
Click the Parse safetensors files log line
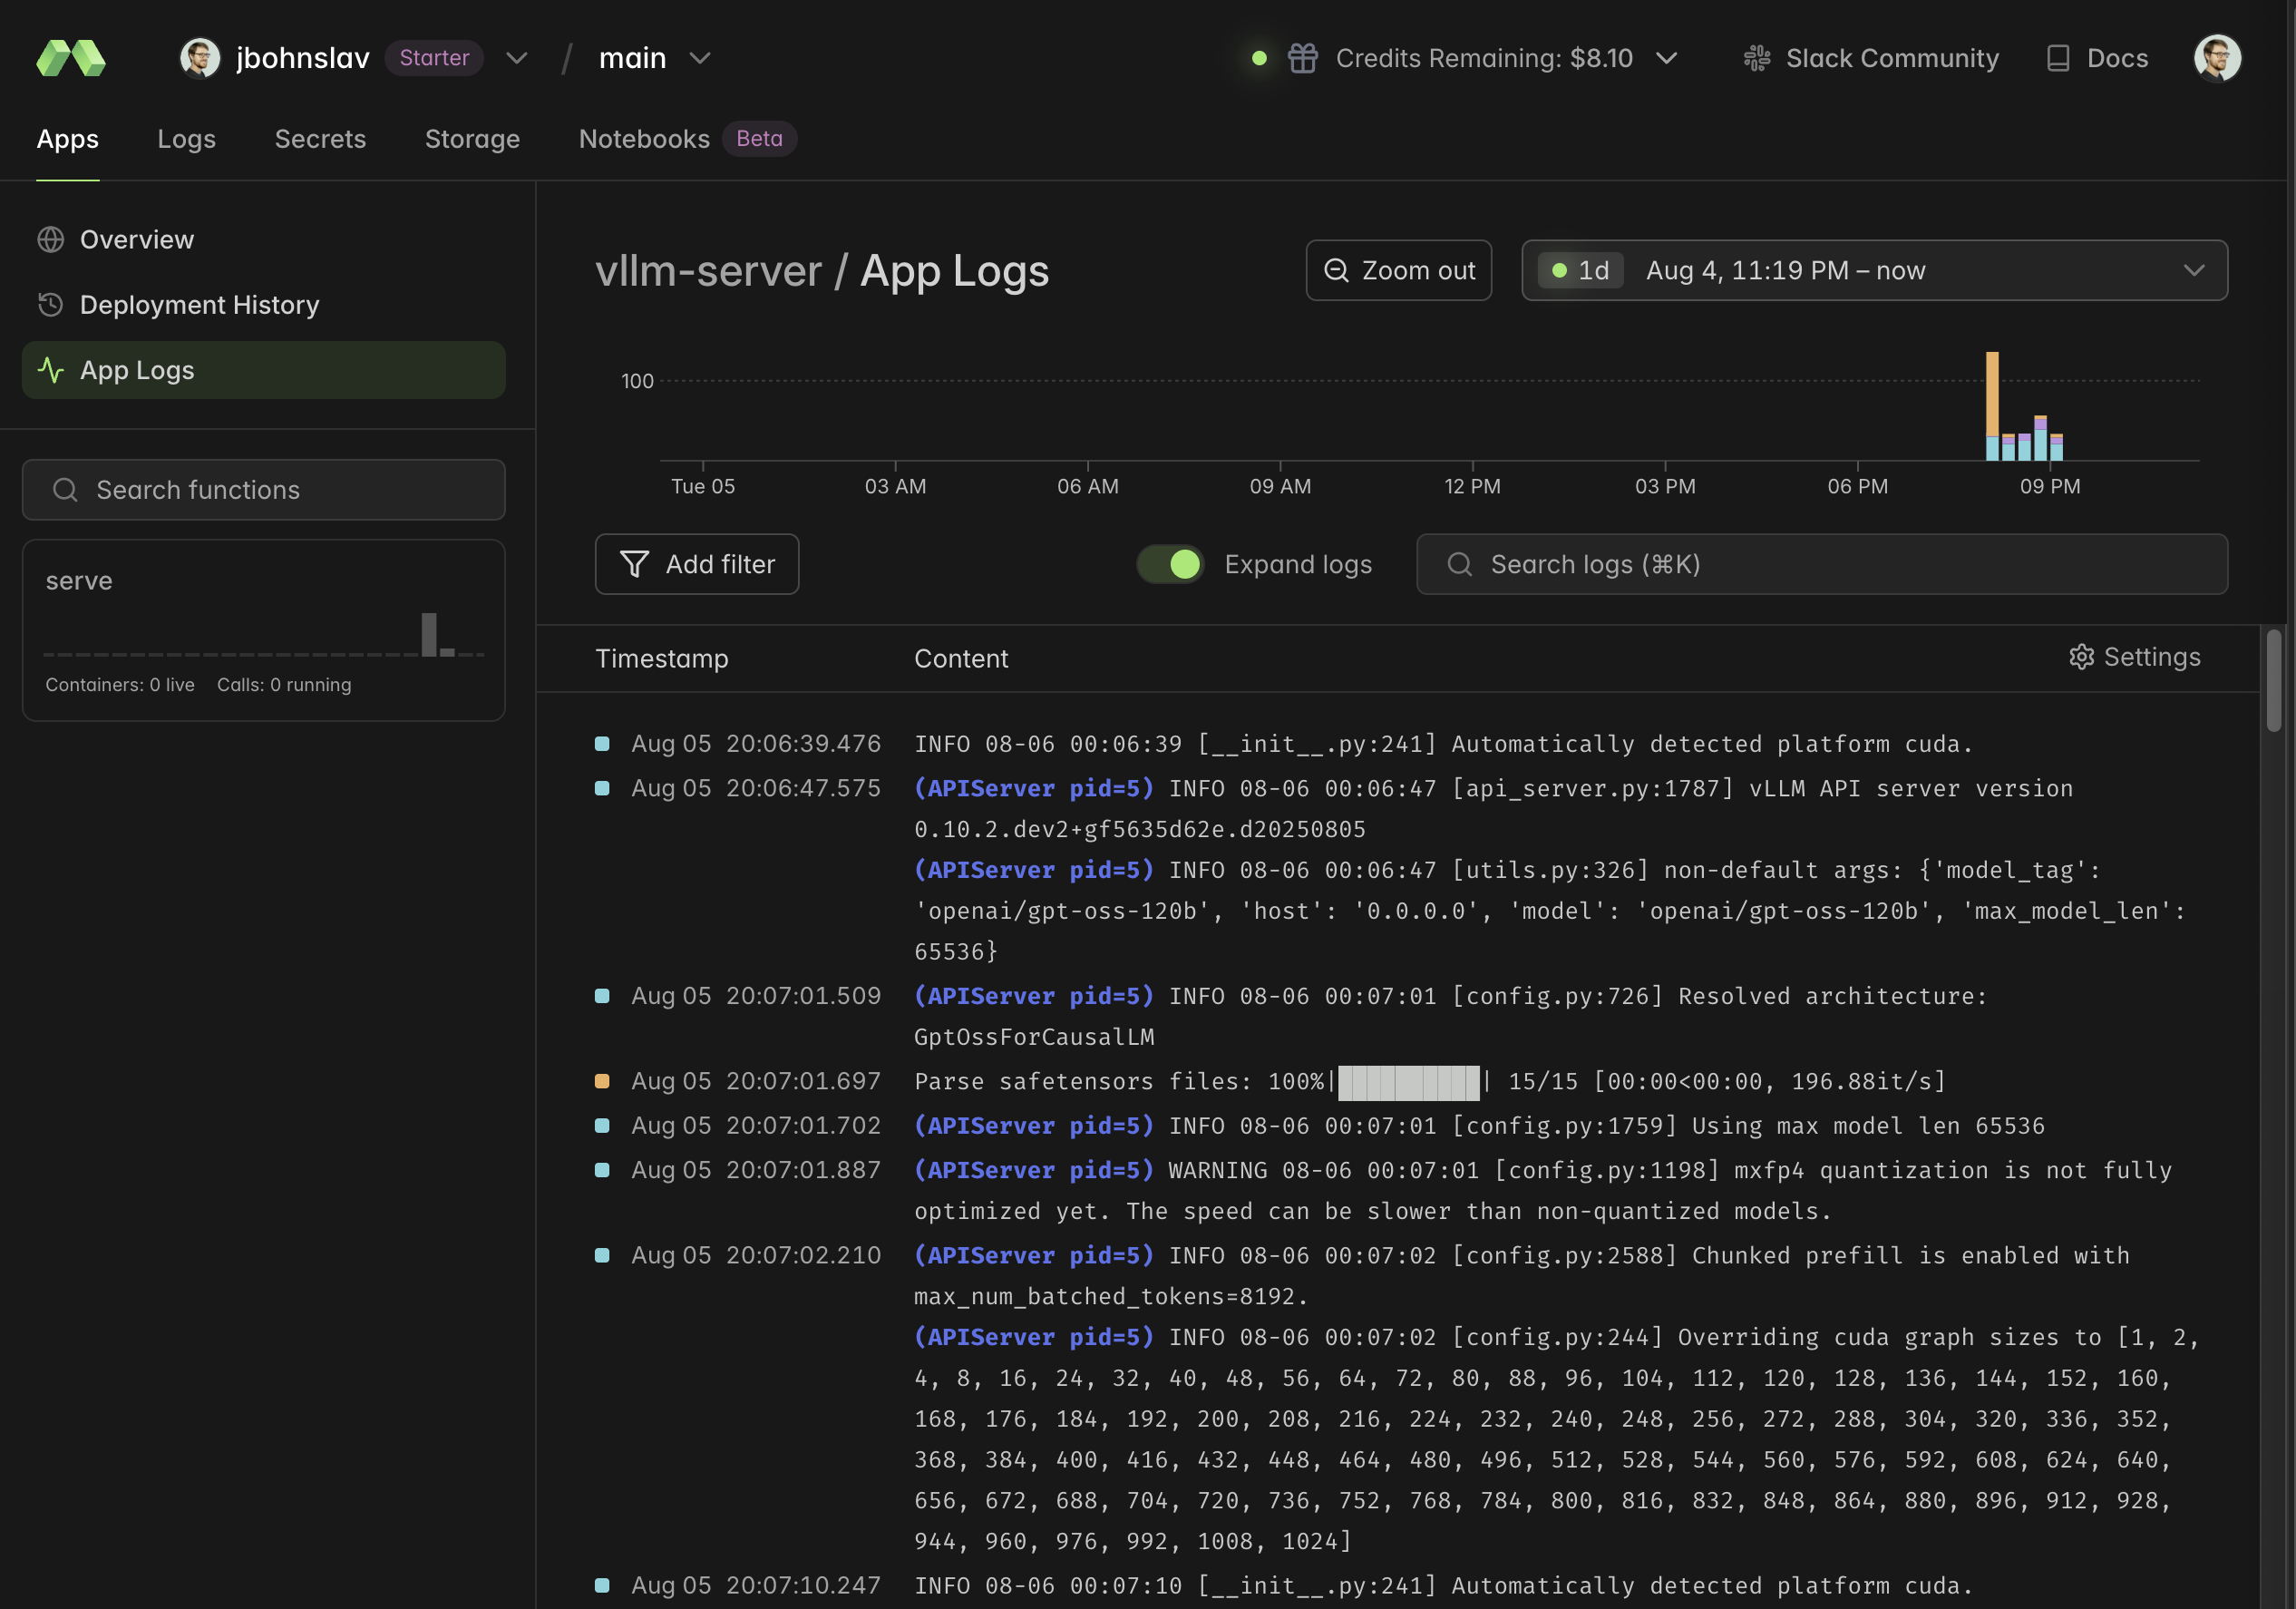click(x=1430, y=1081)
